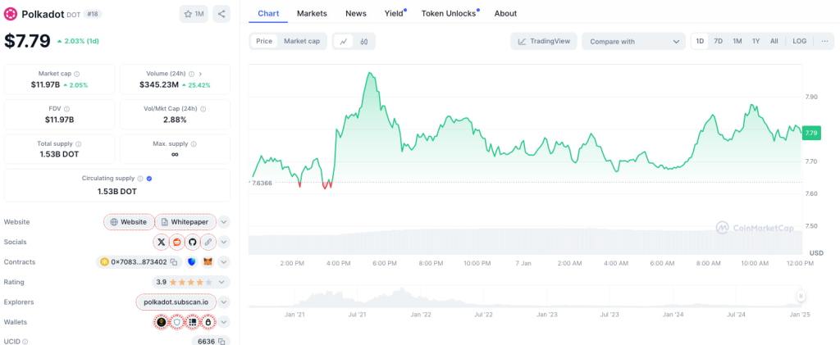
Task: Expand the Explorers row chevron
Action: click(224, 302)
